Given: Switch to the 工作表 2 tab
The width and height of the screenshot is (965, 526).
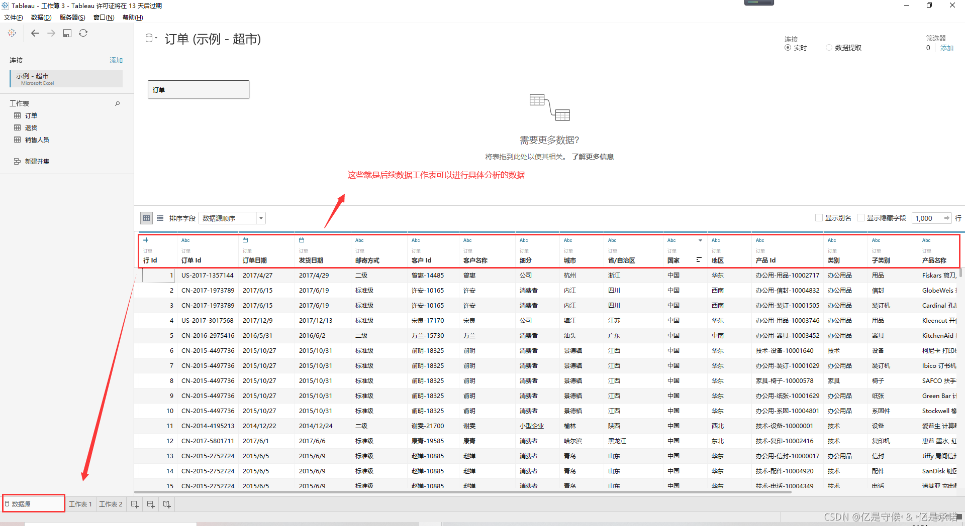Looking at the screenshot, I should click(x=111, y=504).
